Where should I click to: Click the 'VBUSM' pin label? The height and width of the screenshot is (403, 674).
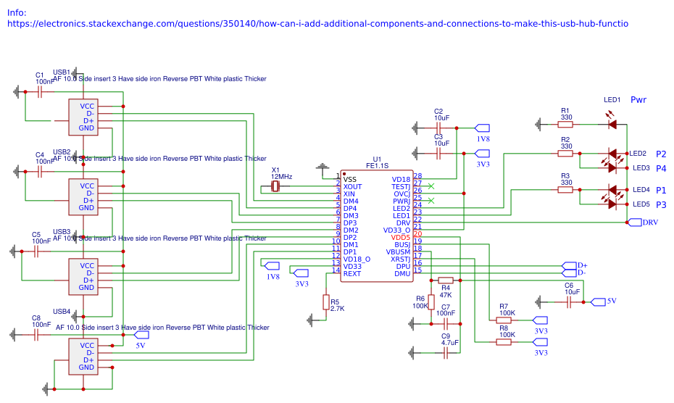click(x=398, y=252)
